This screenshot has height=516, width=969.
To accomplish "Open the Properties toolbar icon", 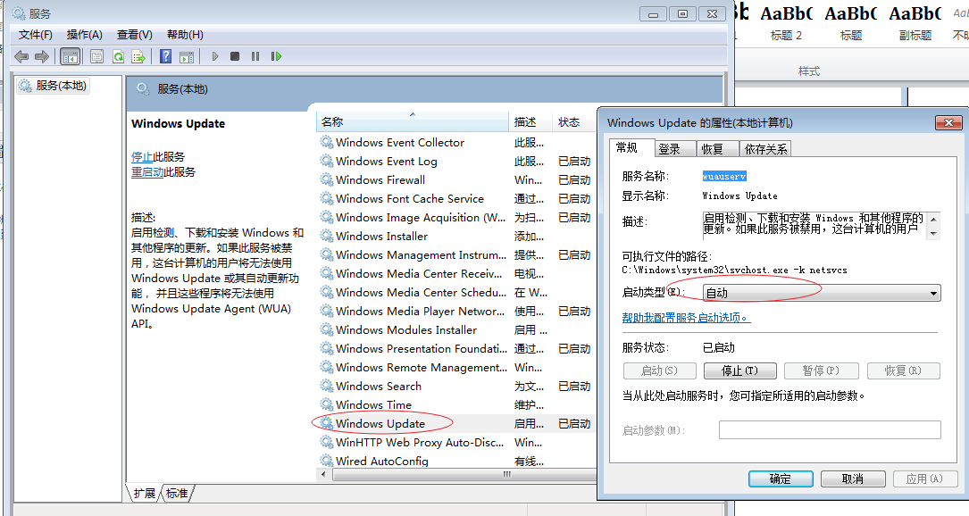I will click(97, 57).
